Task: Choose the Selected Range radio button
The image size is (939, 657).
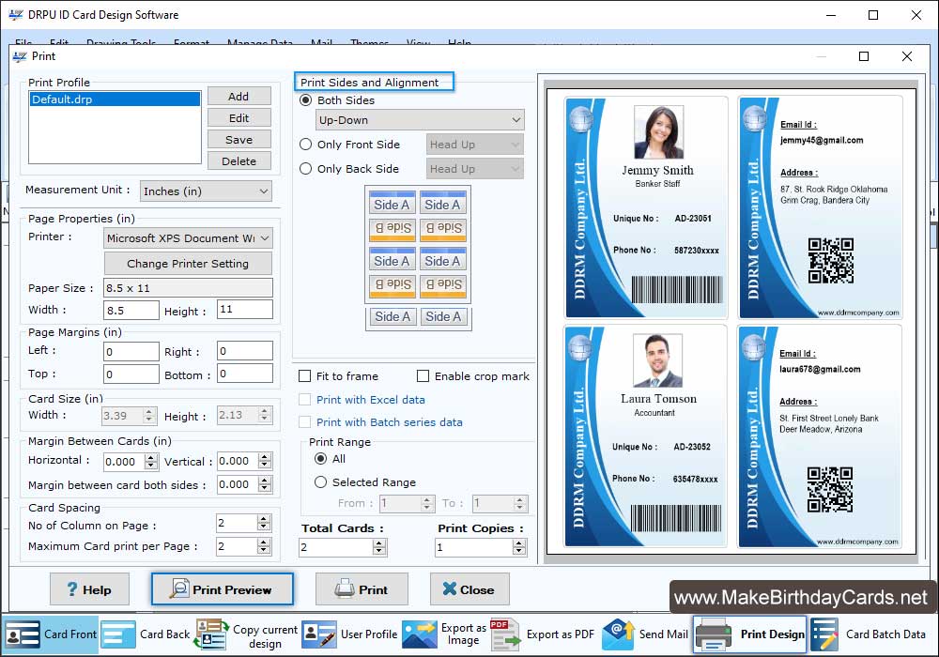Action: pyautogui.click(x=321, y=481)
